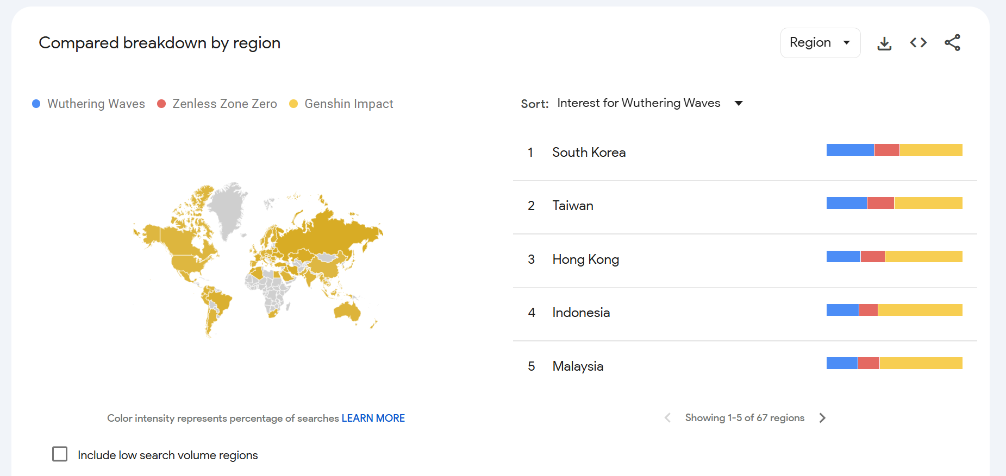Go to previous page of regions
This screenshot has height=476, width=1006.
coord(667,418)
